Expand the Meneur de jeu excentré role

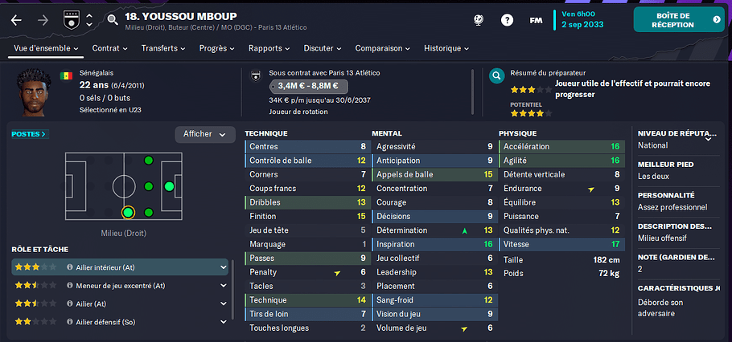pos(223,286)
